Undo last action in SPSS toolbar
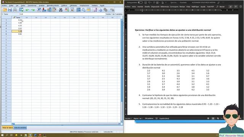The height and width of the screenshot is (137, 244). click(x=27, y=10)
